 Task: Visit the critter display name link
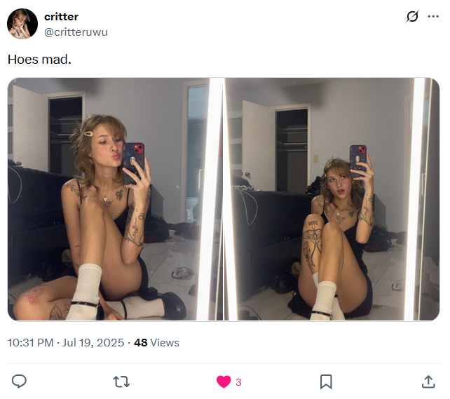(x=61, y=17)
